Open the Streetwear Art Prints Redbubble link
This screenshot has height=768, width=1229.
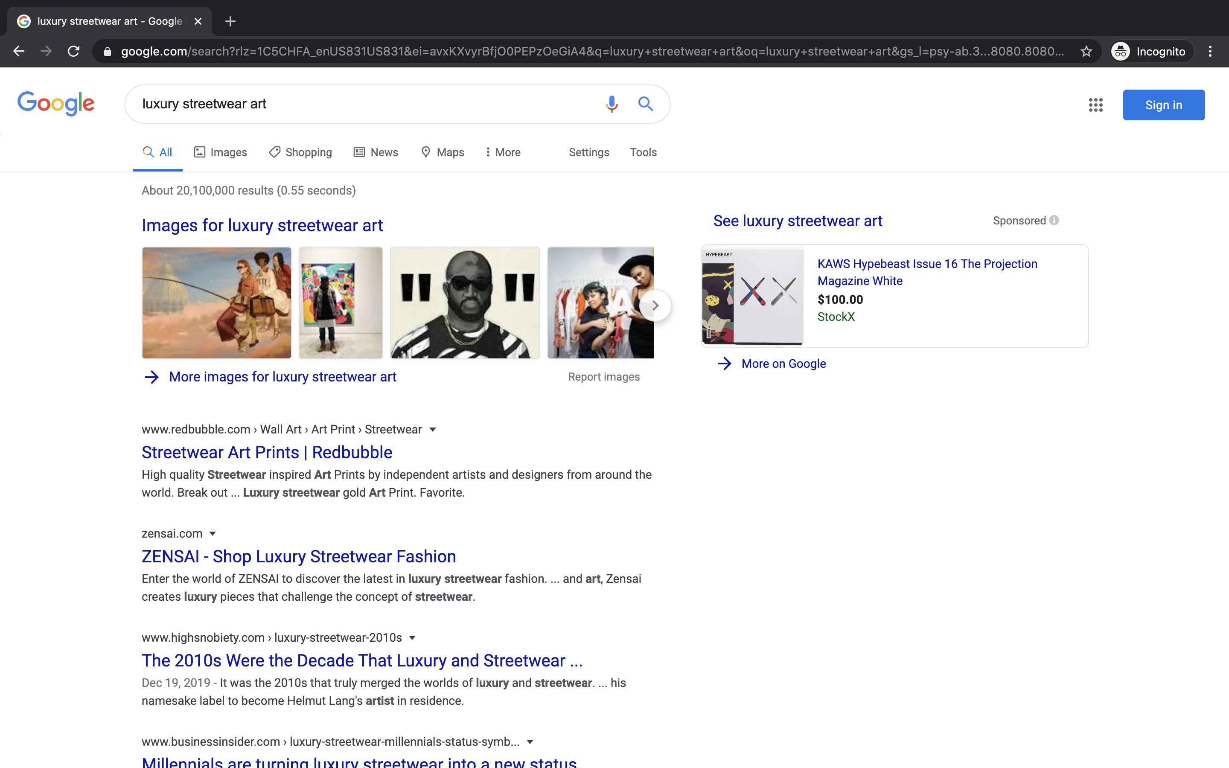[267, 452]
